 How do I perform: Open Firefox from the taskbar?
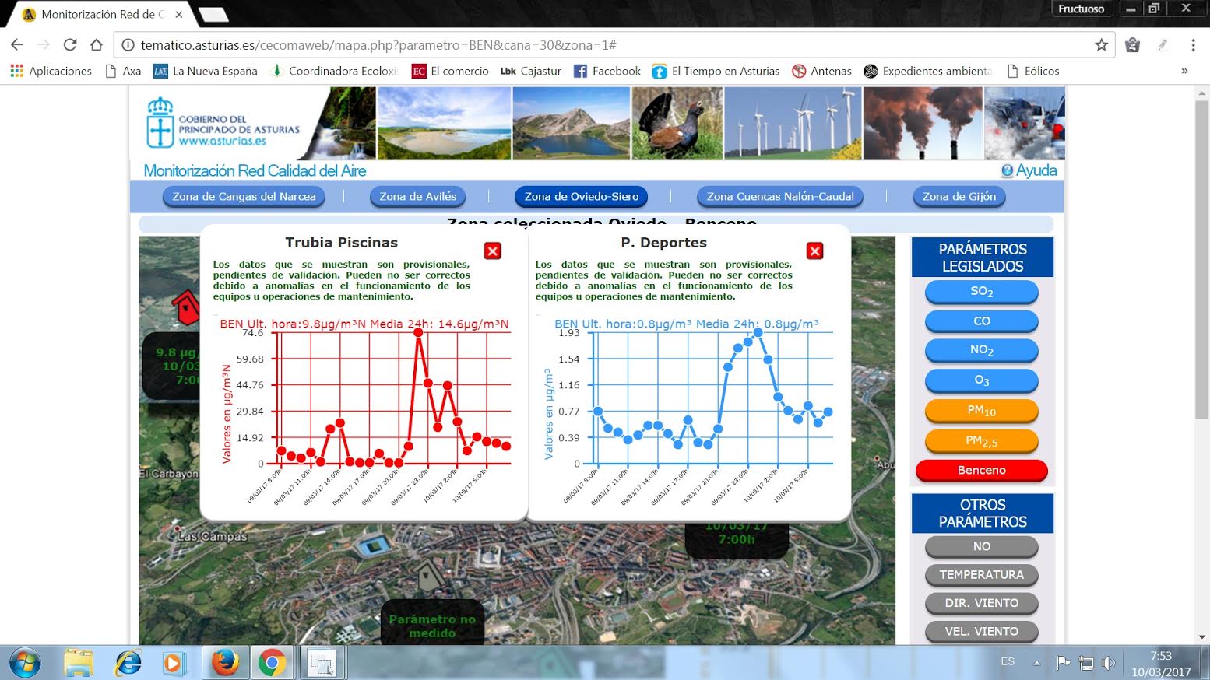226,663
